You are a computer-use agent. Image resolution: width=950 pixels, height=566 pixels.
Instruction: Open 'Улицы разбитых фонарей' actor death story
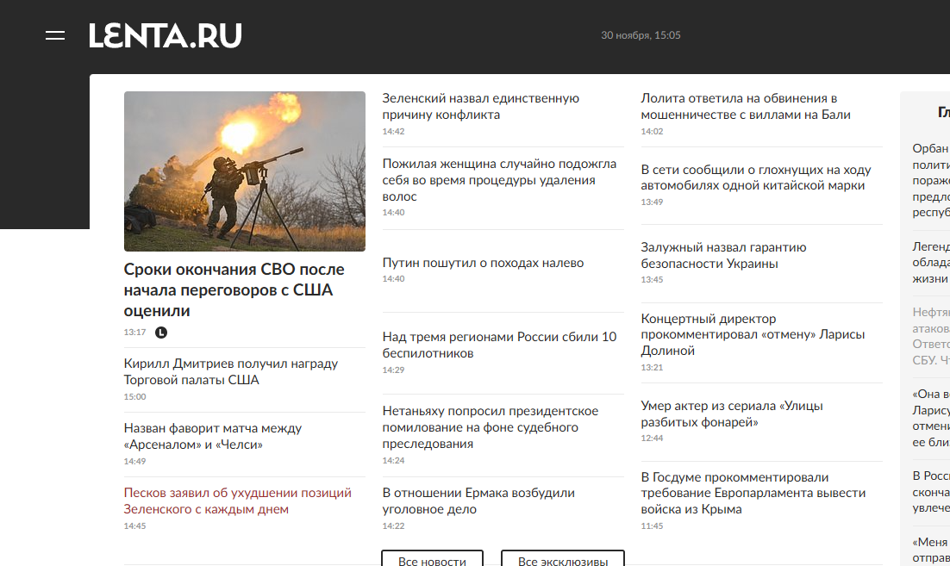click(x=731, y=414)
